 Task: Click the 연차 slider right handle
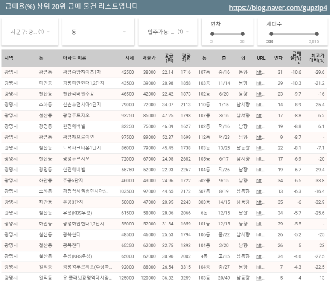pyautogui.click(x=242, y=34)
